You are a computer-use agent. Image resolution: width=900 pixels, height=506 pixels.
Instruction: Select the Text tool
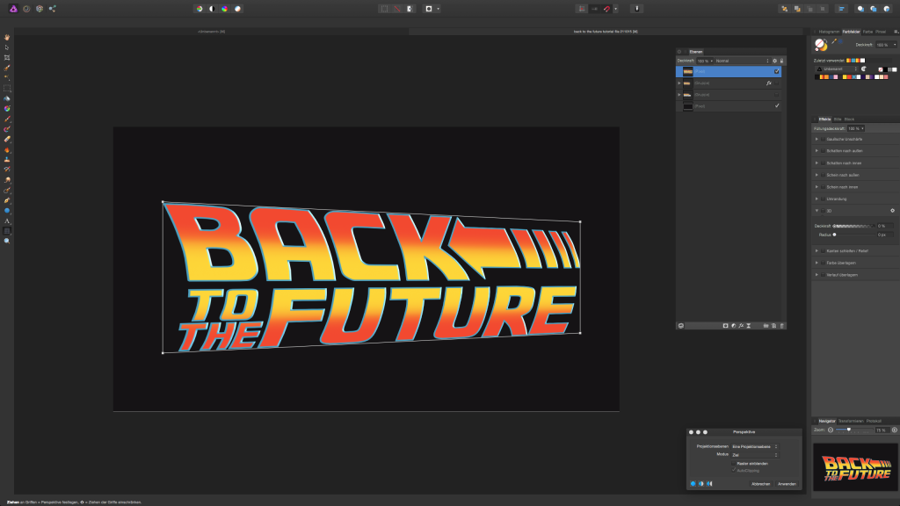[x=7, y=220]
